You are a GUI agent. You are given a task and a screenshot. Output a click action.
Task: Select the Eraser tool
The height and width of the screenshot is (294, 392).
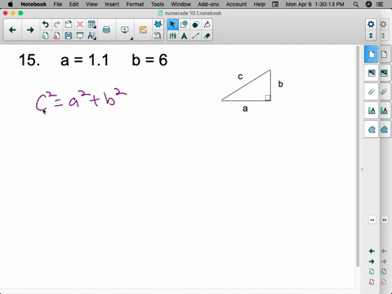[207, 36]
